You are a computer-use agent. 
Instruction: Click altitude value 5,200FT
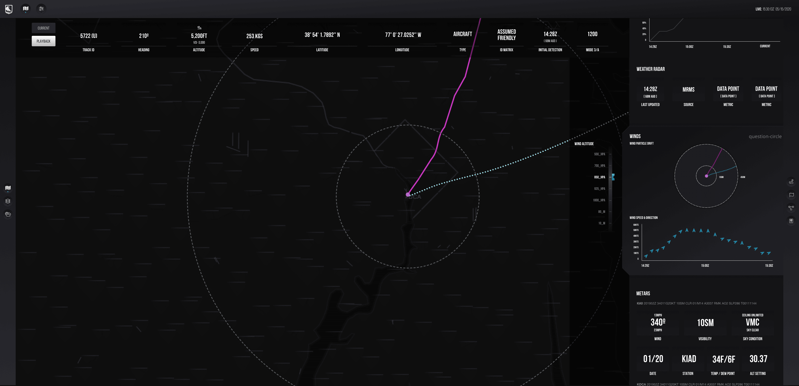pos(199,36)
